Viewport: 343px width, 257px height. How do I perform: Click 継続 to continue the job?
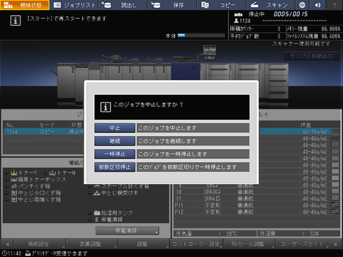(x=115, y=141)
